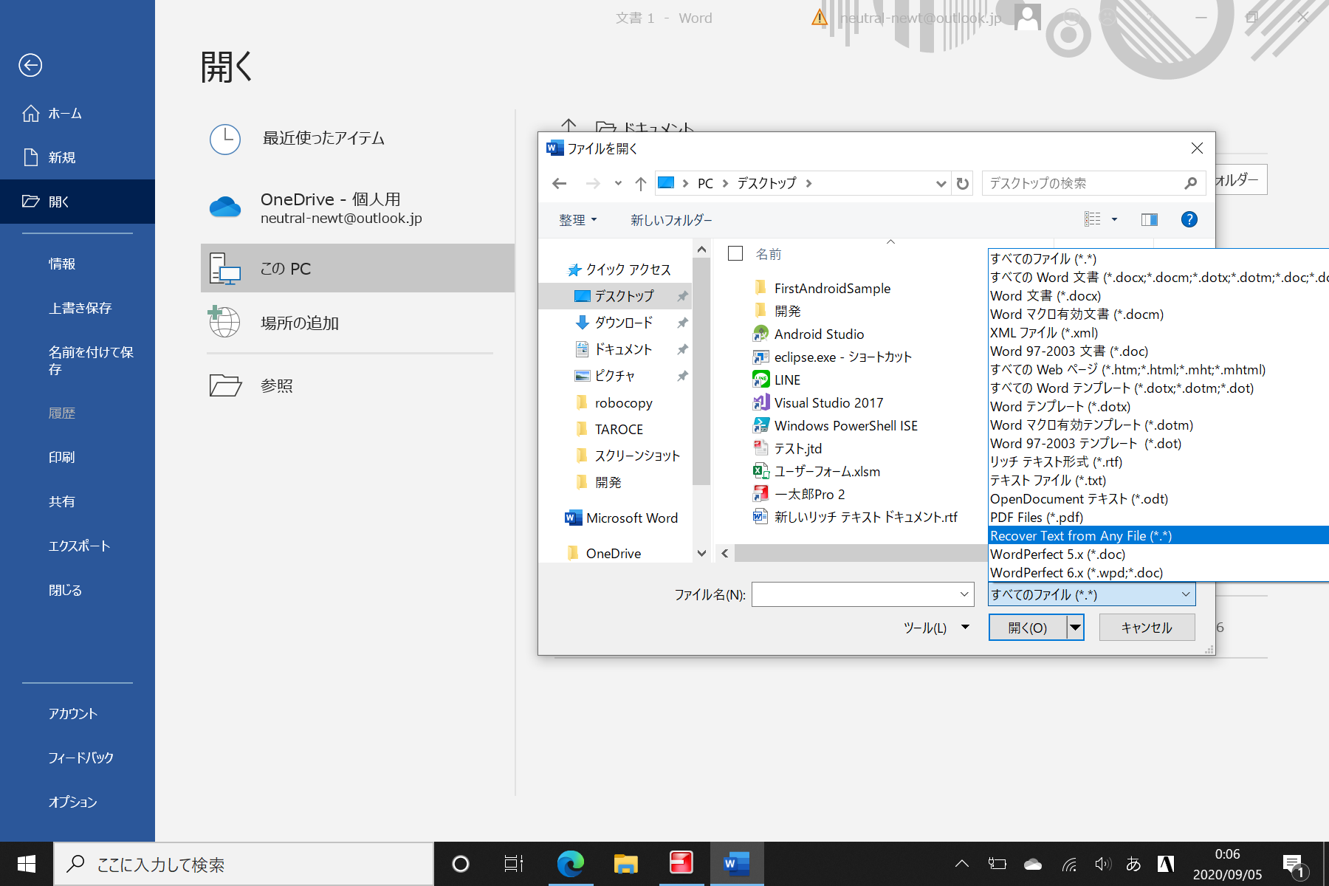The width and height of the screenshot is (1329, 886).
Task: Go up one folder level arrow
Action: pyautogui.click(x=641, y=183)
